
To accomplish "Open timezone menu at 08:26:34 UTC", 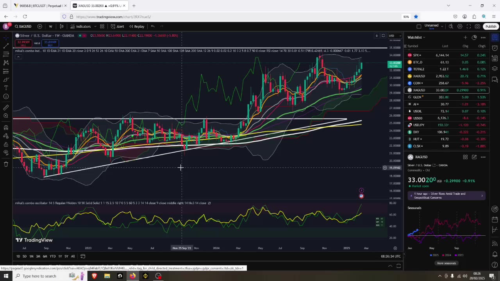I will pyautogui.click(x=391, y=256).
